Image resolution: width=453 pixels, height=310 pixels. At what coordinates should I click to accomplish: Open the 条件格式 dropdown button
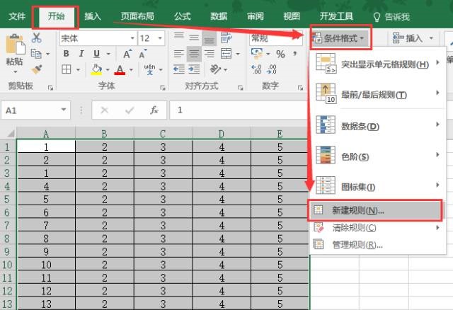coord(340,38)
